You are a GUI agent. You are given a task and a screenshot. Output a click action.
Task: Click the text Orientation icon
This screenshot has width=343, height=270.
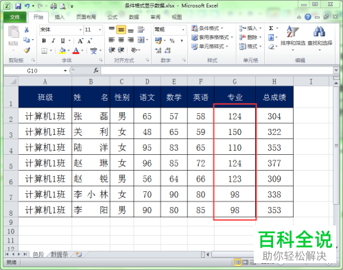point(134,50)
